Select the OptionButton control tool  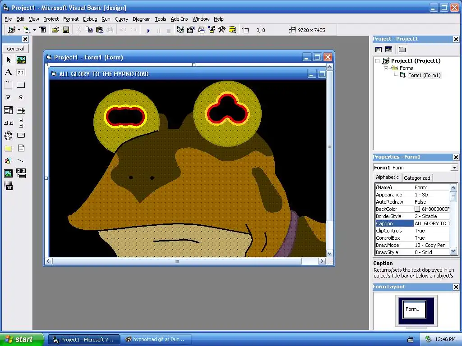[x=21, y=97]
